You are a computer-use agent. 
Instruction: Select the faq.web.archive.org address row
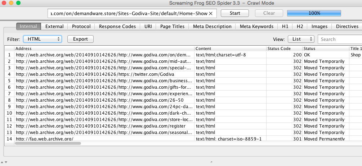pyautogui.click(x=104, y=138)
